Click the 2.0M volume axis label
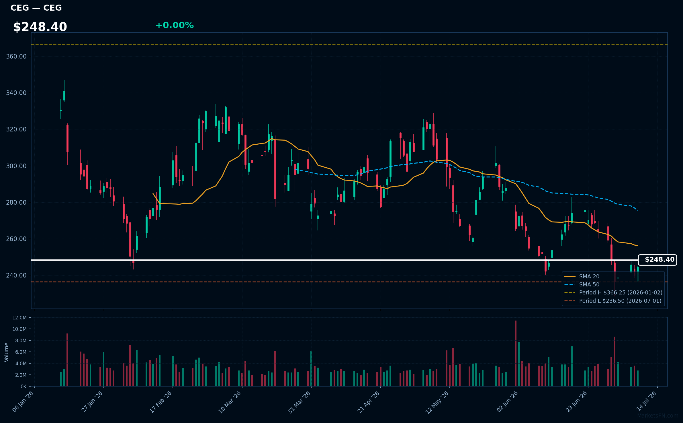683x423 pixels. [21, 375]
